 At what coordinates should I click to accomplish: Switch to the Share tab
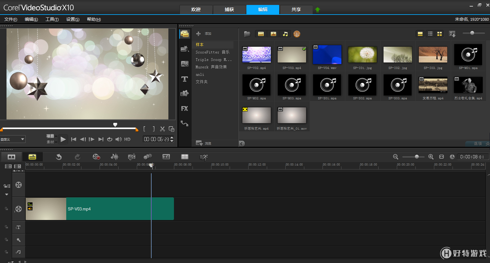pyautogui.click(x=296, y=10)
